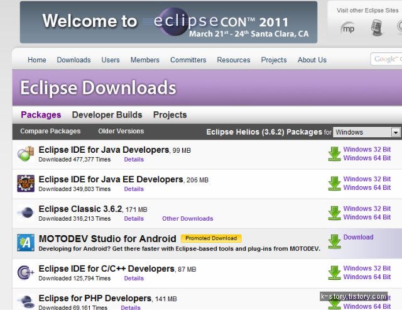Open the Users navigation item
The height and width of the screenshot is (310, 402).
111,60
